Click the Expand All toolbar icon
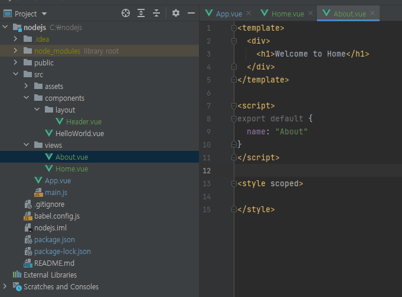 click(x=141, y=13)
